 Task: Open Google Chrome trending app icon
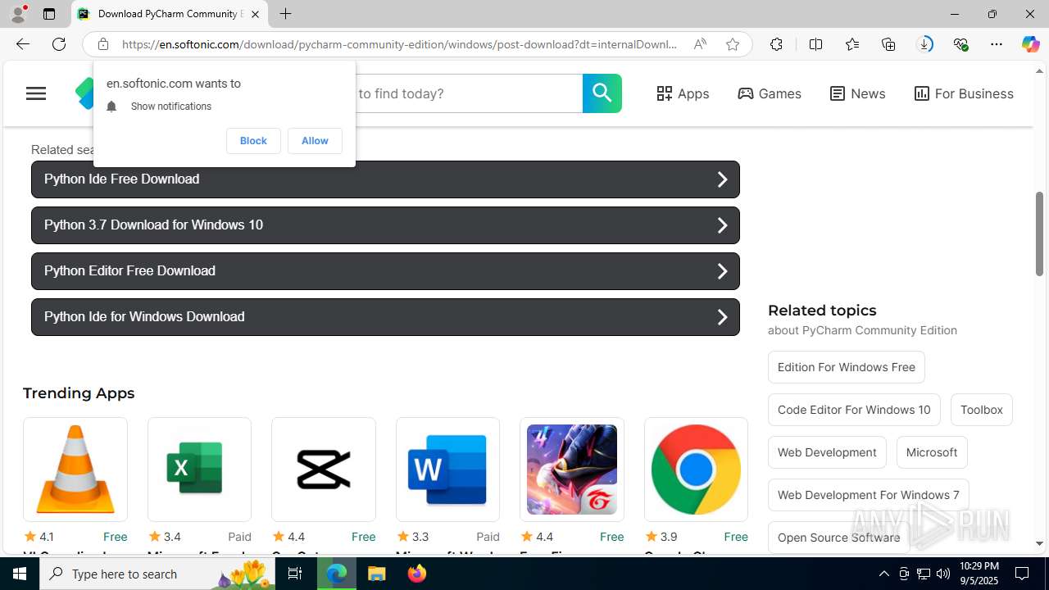click(696, 470)
